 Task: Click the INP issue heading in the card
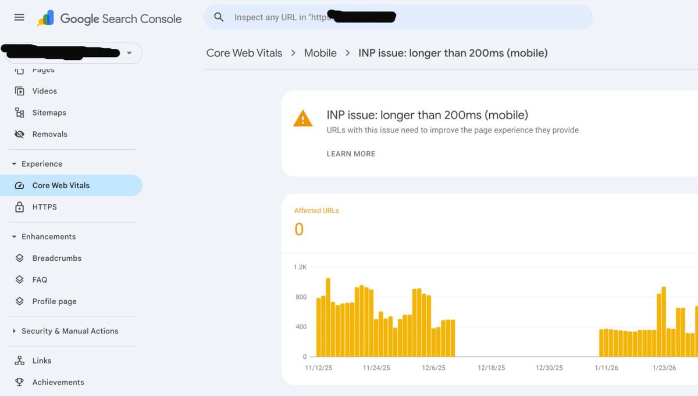tap(428, 115)
